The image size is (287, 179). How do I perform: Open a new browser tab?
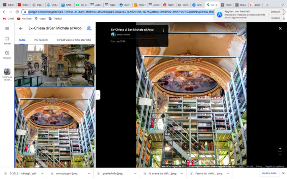[267, 5]
